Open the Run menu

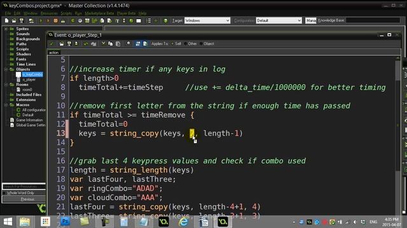click(x=78, y=13)
